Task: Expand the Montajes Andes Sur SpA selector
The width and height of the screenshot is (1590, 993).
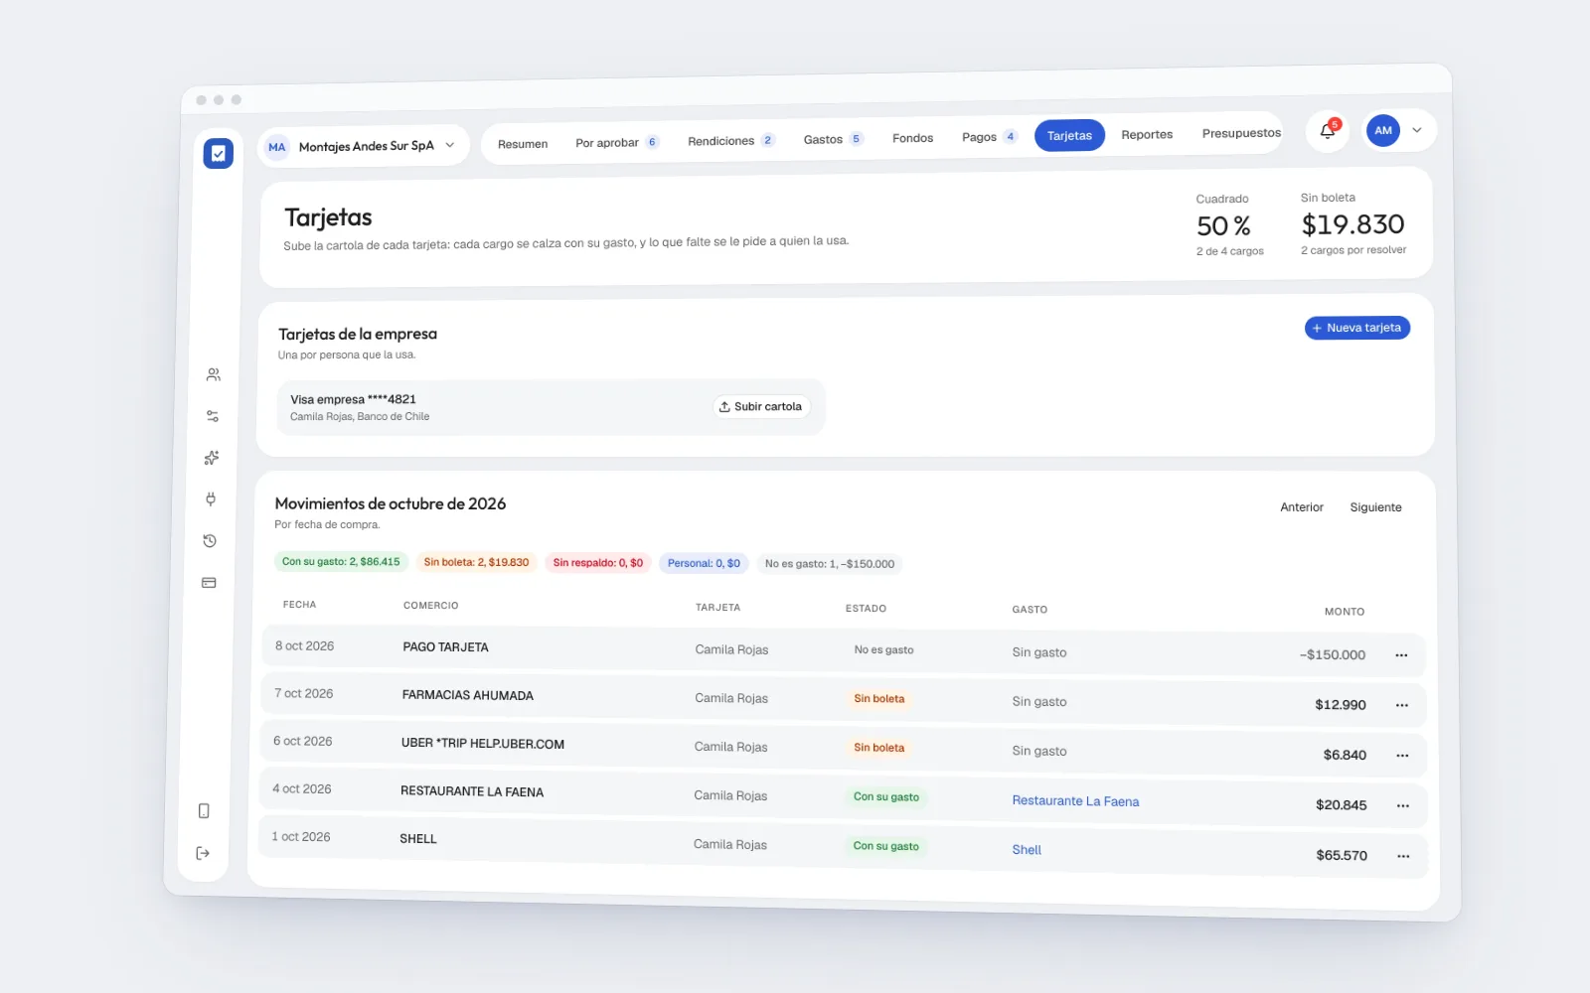Action: coord(363,146)
